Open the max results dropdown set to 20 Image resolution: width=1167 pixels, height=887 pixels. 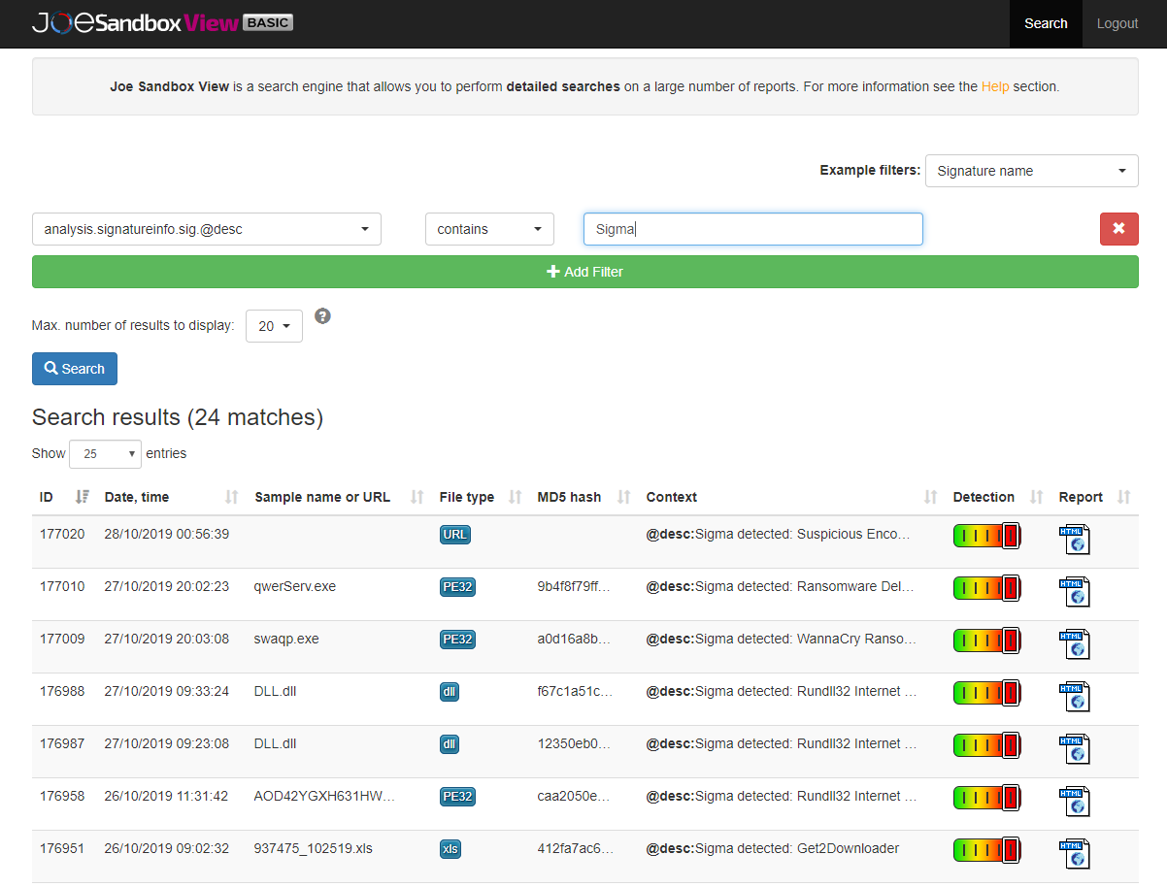pos(273,325)
